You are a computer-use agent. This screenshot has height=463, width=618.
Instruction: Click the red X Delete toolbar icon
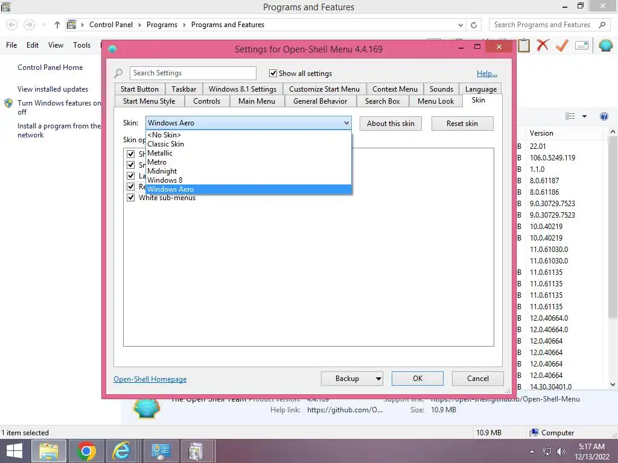543,45
